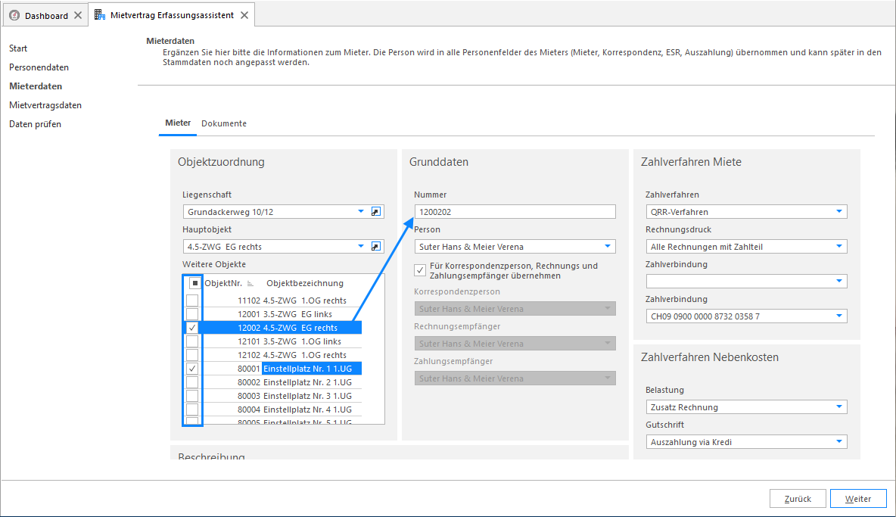Go to Personendaten step in sidebar
Viewport: 896px width, 517px height.
39,67
